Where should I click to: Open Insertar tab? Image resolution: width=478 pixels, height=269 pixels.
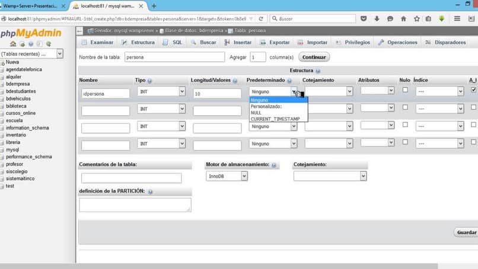pyautogui.click(x=238, y=42)
